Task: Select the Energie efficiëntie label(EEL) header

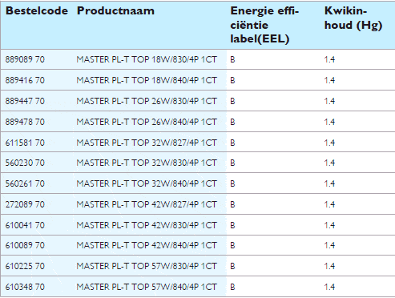Action: [x=264, y=25]
